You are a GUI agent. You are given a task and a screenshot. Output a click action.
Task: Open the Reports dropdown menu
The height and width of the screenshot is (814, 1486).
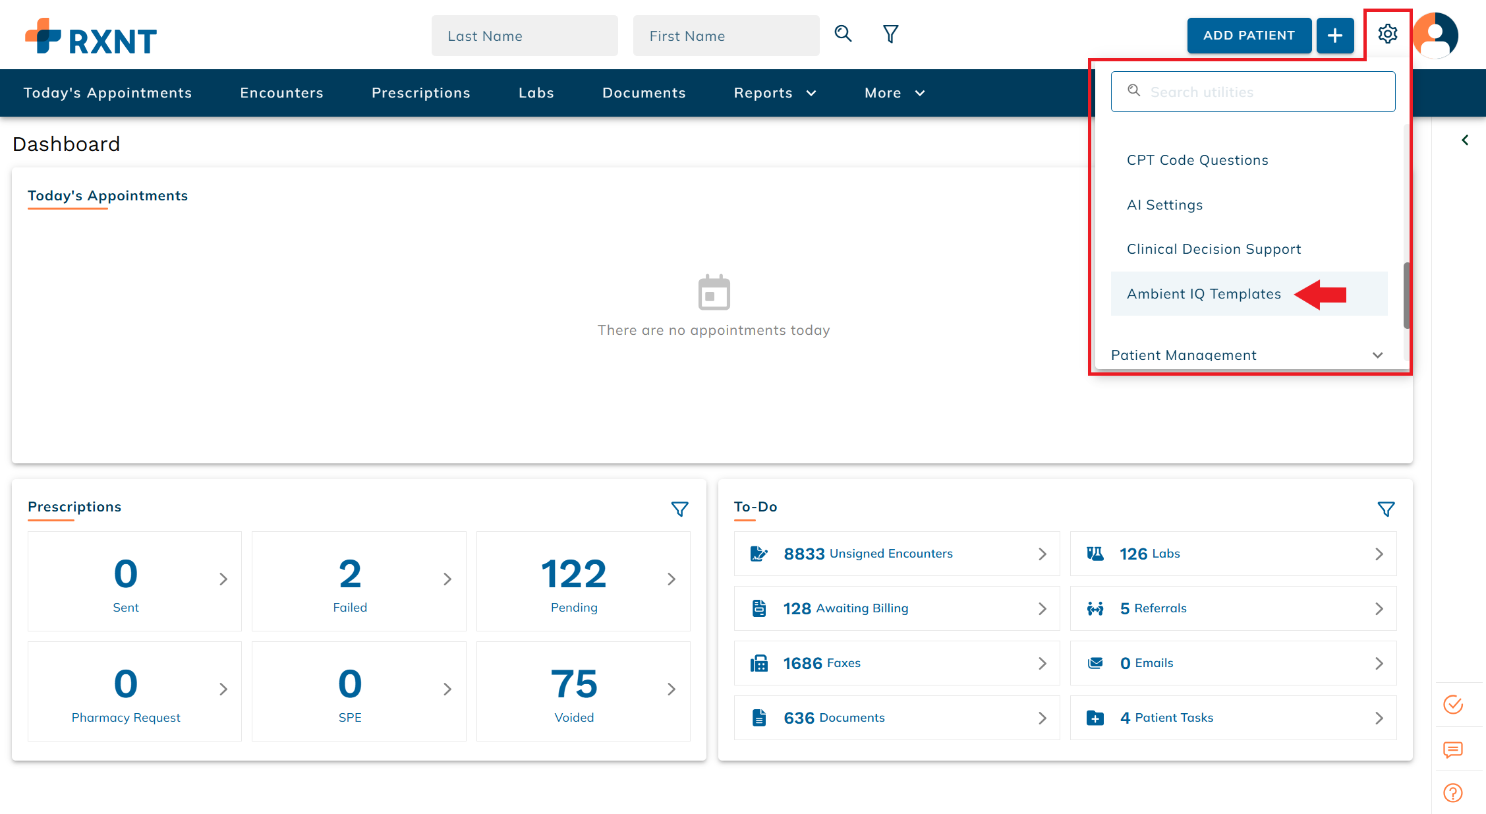click(775, 93)
